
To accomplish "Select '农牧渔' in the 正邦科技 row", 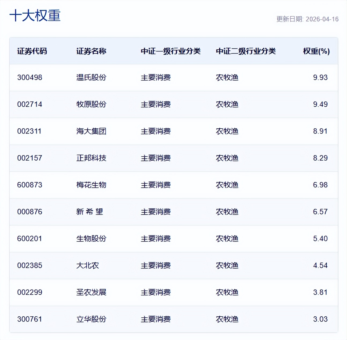I will [x=227, y=158].
